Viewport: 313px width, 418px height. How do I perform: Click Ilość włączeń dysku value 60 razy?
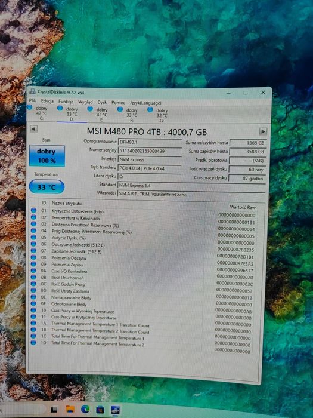(247, 170)
